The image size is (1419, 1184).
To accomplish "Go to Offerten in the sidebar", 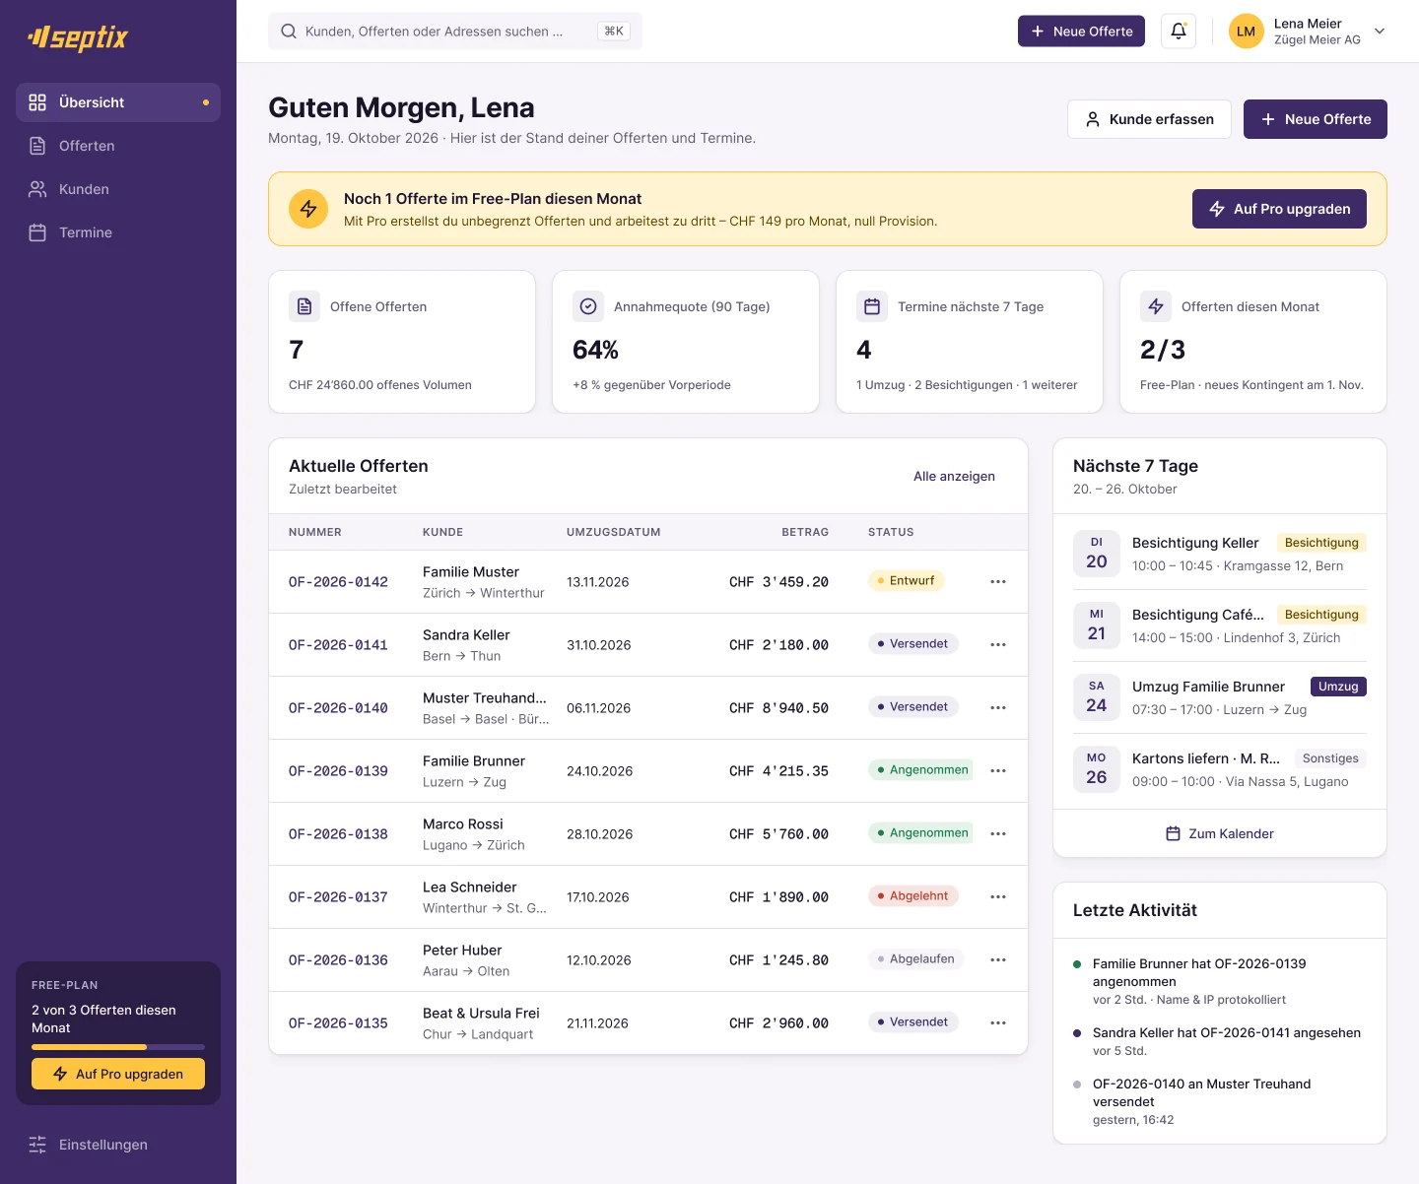I will click(118, 146).
